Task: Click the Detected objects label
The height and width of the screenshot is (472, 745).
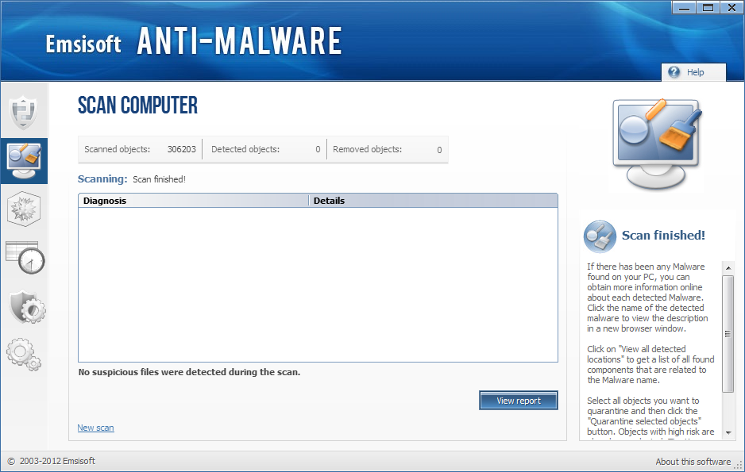Action: [245, 149]
